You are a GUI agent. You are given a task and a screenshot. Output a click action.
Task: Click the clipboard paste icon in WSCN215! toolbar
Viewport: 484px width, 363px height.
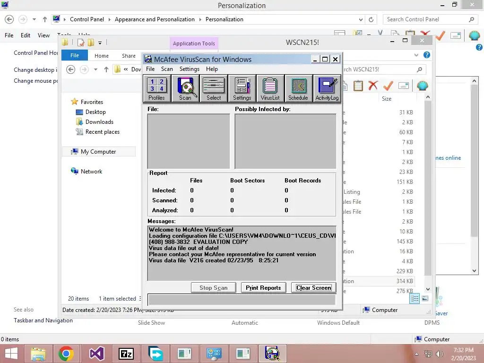tap(358, 86)
